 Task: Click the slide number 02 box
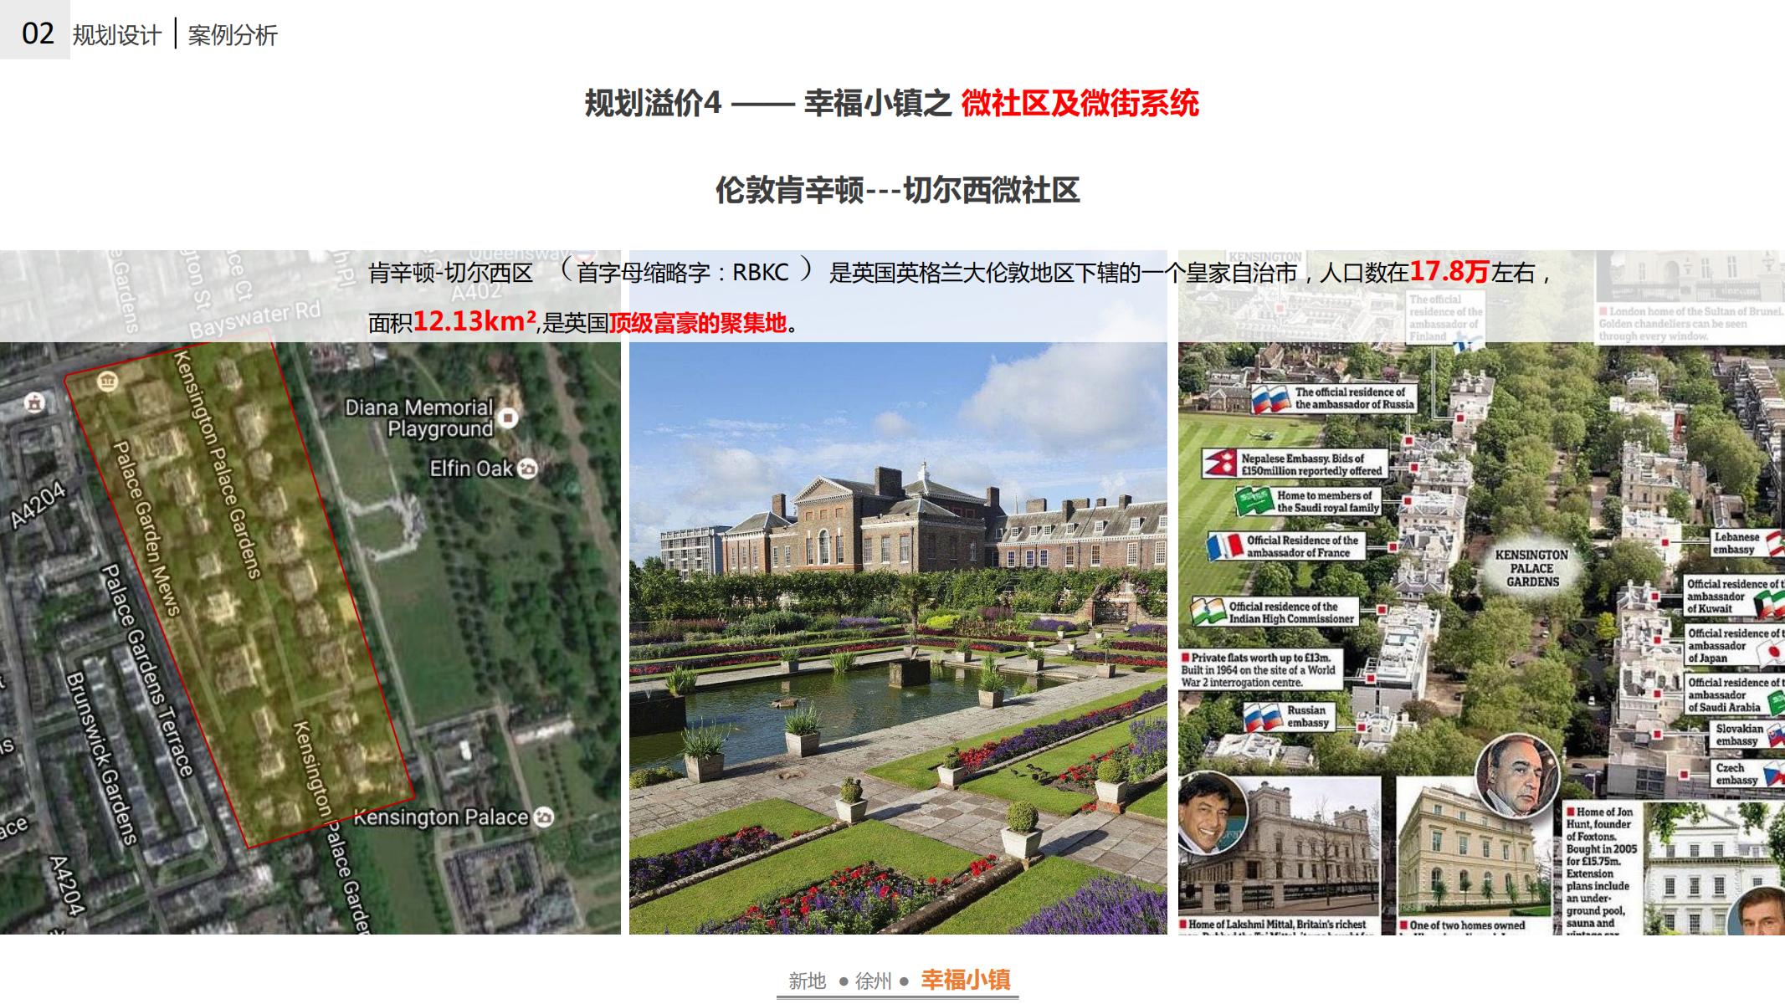[x=35, y=30]
